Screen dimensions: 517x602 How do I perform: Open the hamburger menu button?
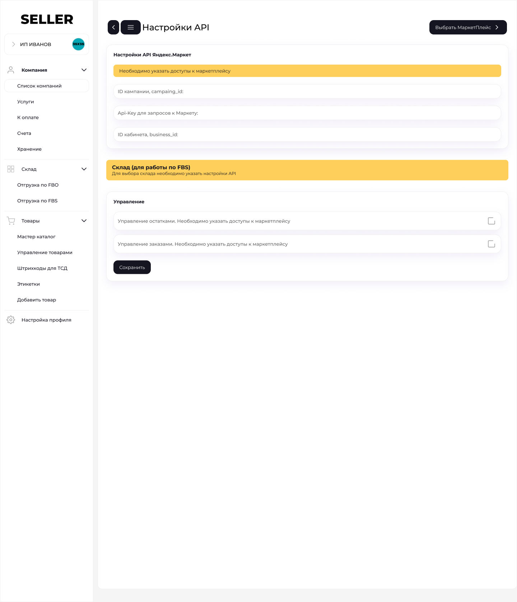pos(131,27)
